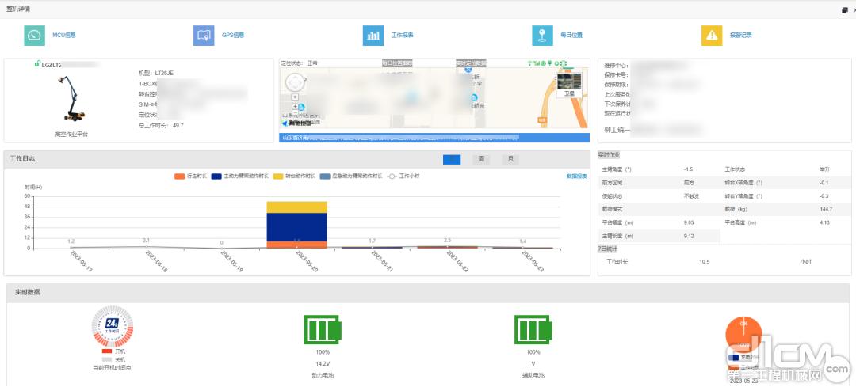The width and height of the screenshot is (856, 387).
Task: Open the 数据报表 link
Action: [x=576, y=176]
